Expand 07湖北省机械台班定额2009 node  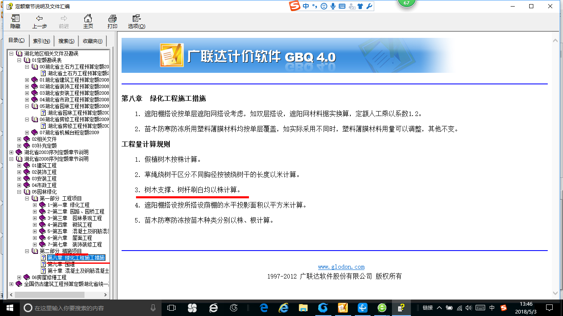[x=27, y=132]
